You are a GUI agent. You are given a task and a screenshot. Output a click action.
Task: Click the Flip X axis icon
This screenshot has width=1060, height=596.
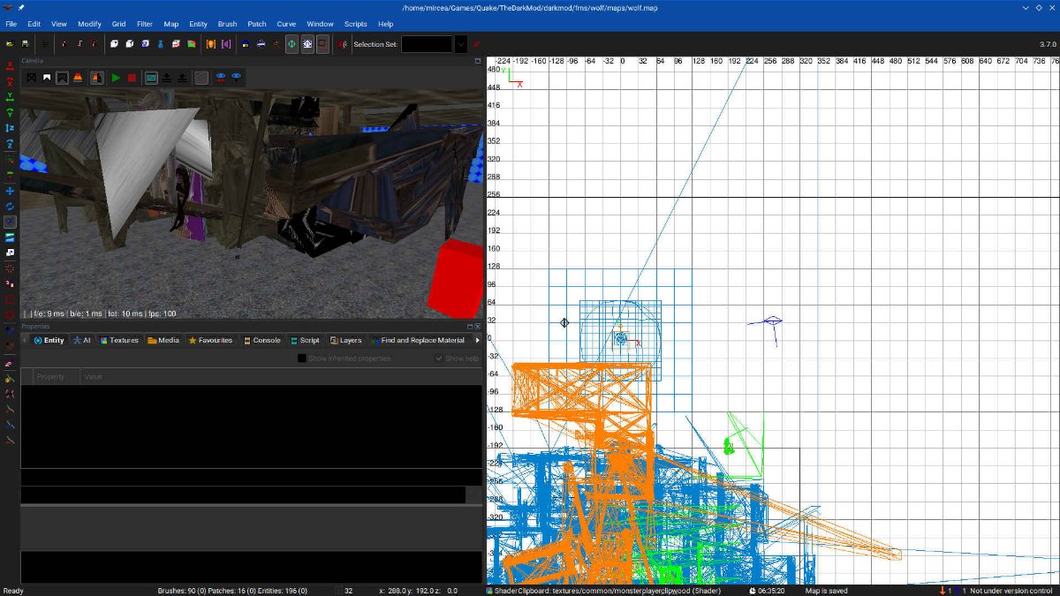click(x=10, y=65)
